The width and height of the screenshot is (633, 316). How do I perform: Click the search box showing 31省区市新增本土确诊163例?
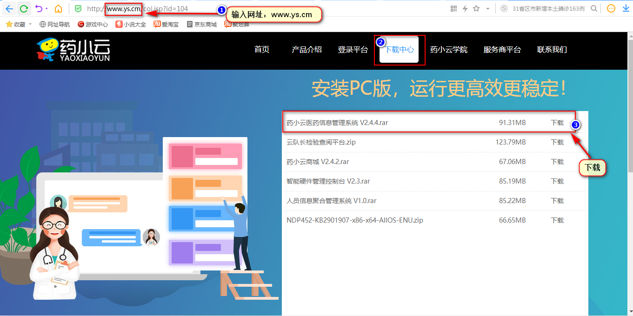point(548,8)
